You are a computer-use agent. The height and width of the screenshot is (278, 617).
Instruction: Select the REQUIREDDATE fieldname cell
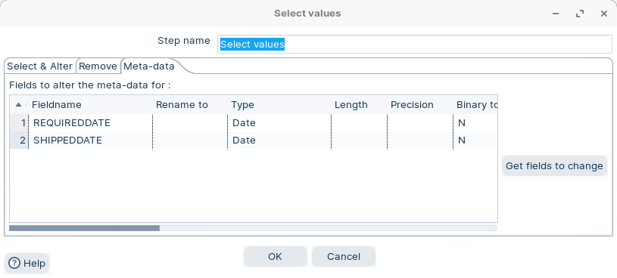tap(91, 123)
